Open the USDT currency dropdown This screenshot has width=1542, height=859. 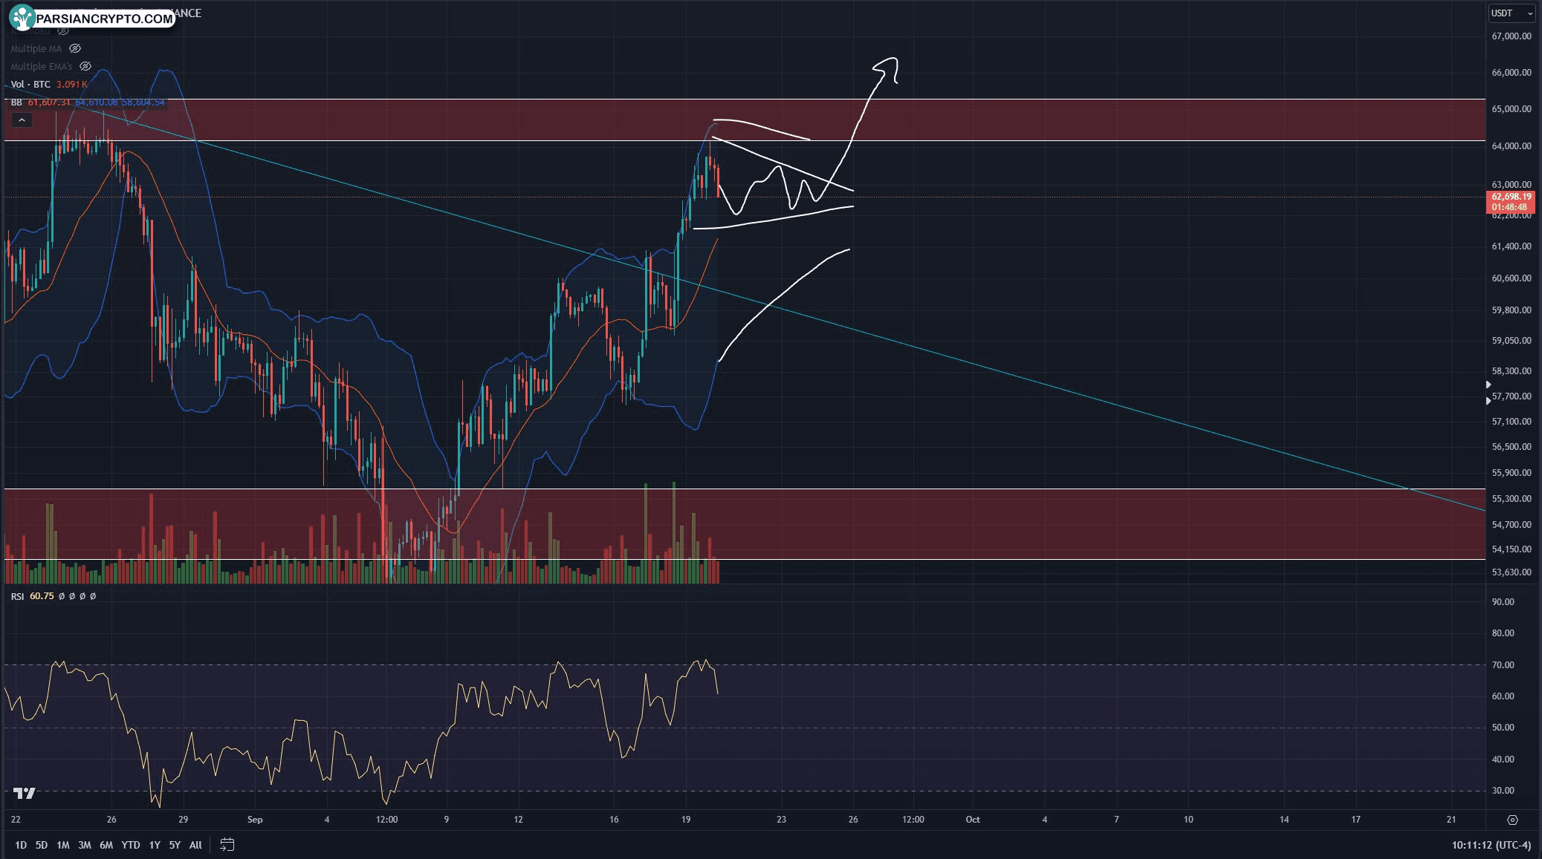click(1512, 13)
